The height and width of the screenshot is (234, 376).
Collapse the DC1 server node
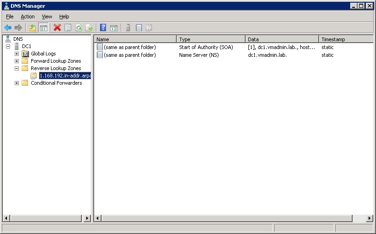click(x=8, y=46)
